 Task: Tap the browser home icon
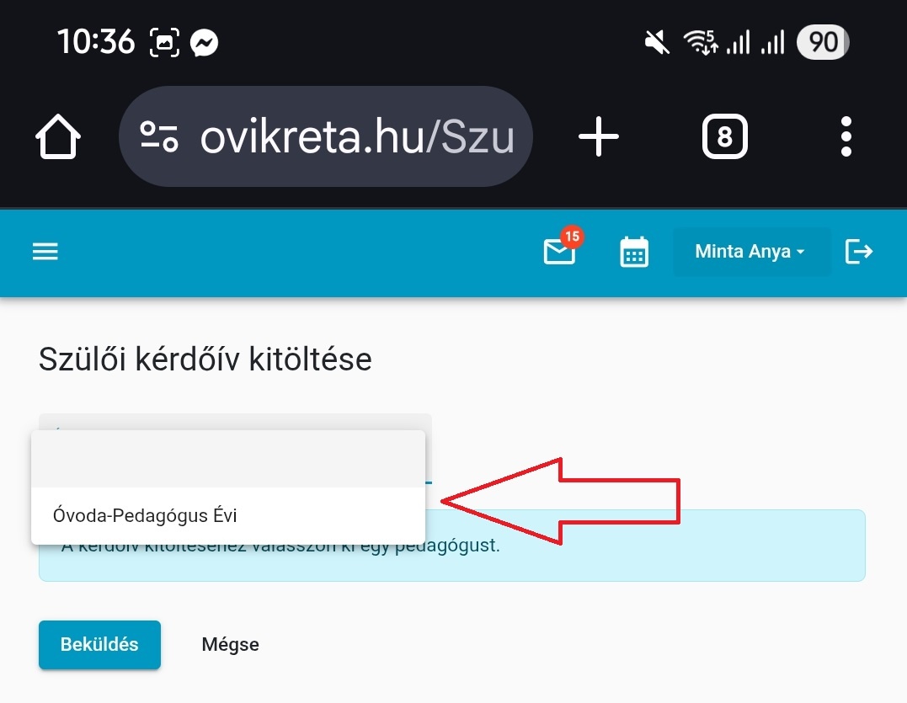coord(58,136)
